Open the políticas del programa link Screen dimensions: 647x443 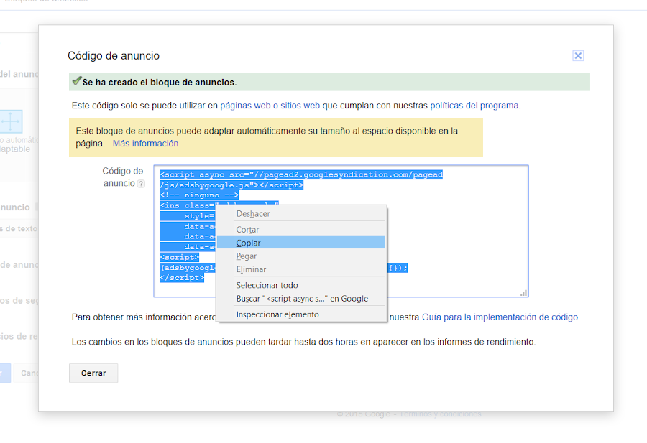point(474,106)
